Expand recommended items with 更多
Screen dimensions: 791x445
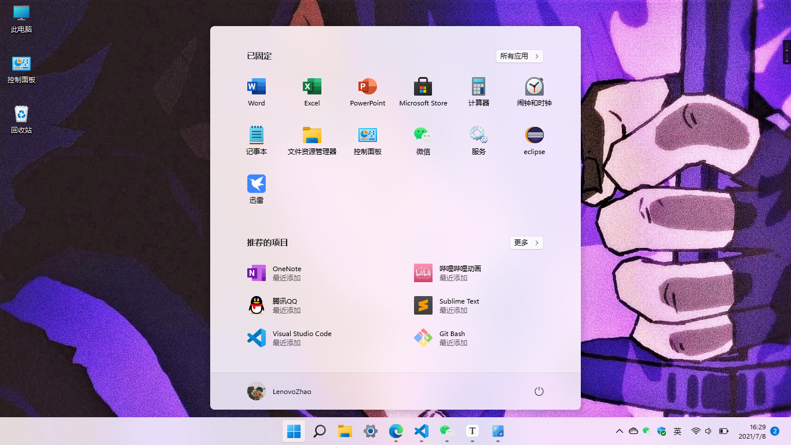pos(526,243)
